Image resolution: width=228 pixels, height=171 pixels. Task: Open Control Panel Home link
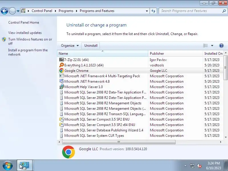(x=24, y=23)
